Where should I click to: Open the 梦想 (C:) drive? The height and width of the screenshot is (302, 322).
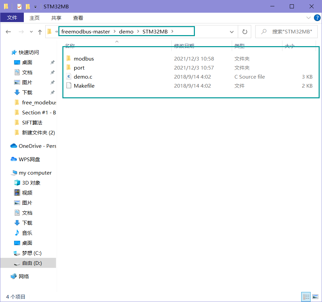(32, 253)
